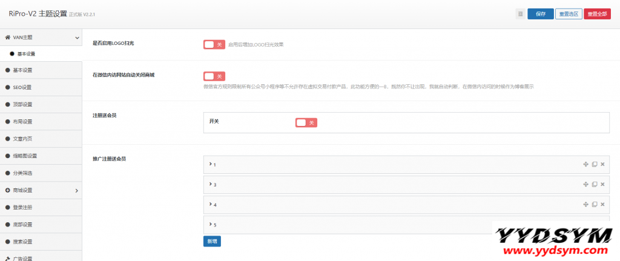The image size is (620, 261).
Task: Expand accordion item 1 under 推广注册送会员
Action: [x=212, y=164]
